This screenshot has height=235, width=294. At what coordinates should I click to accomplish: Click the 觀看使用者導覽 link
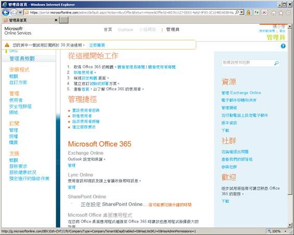(x=162, y=67)
